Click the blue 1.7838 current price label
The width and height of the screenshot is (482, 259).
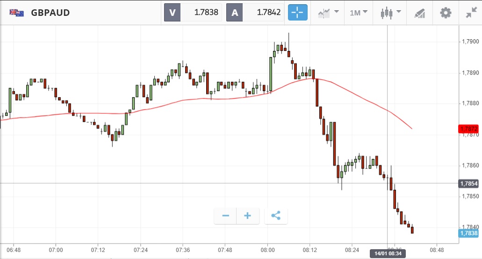469,233
